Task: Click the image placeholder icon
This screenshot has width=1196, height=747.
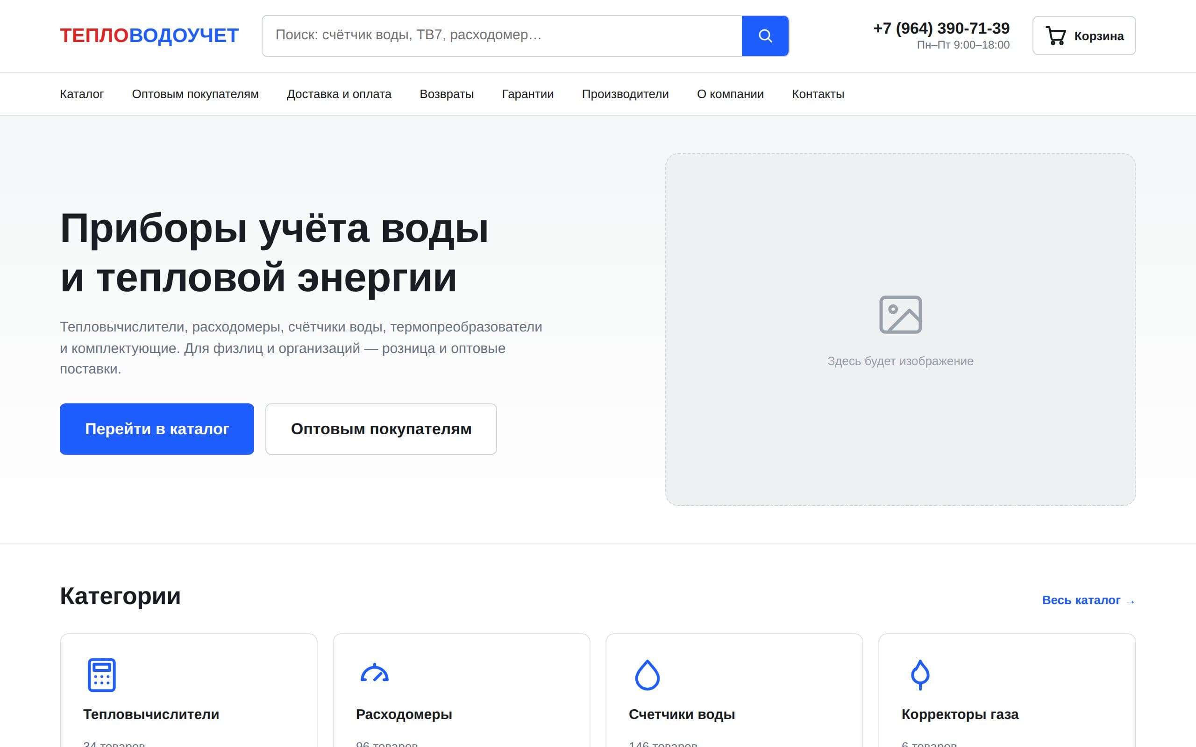Action: point(900,315)
